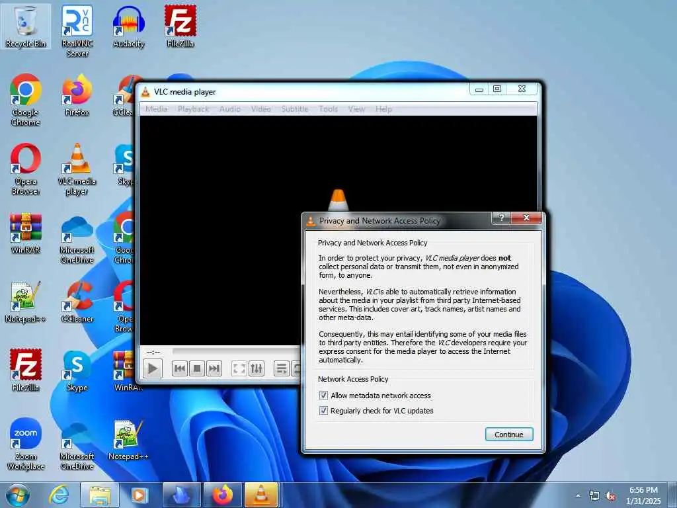677x508 pixels.
Task: Click the blue app icon left of Firefox on the taskbar
Action: tap(181, 495)
